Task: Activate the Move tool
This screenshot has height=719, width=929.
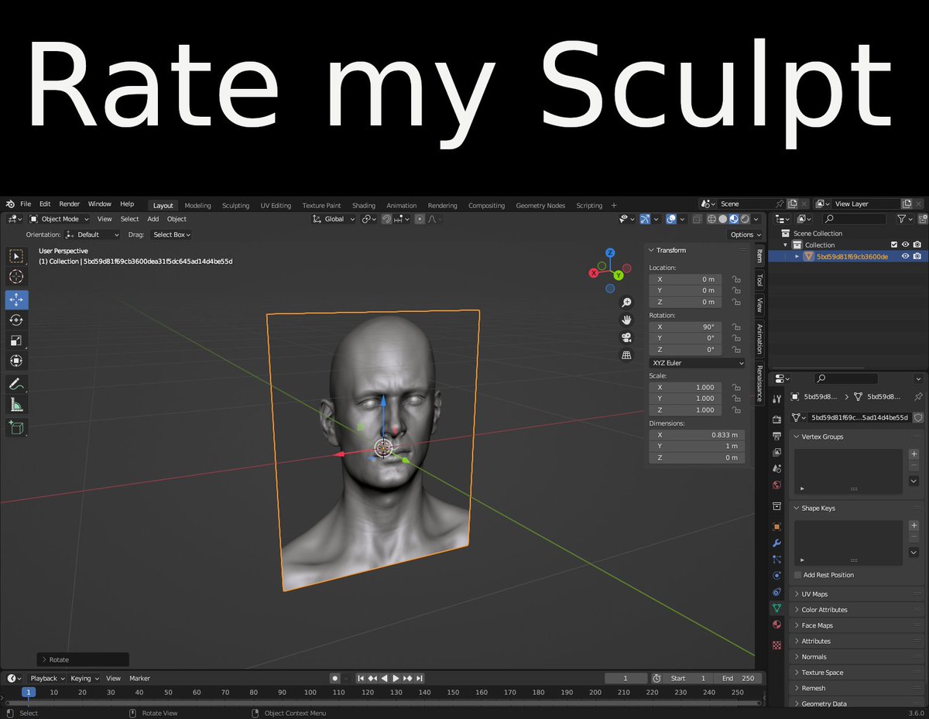Action: 16,300
